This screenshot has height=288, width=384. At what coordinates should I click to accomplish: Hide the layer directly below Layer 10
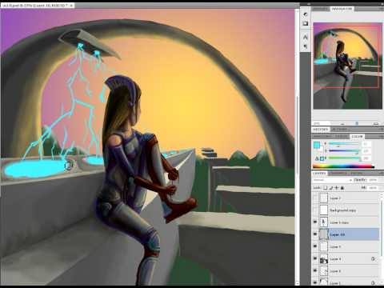(315, 246)
